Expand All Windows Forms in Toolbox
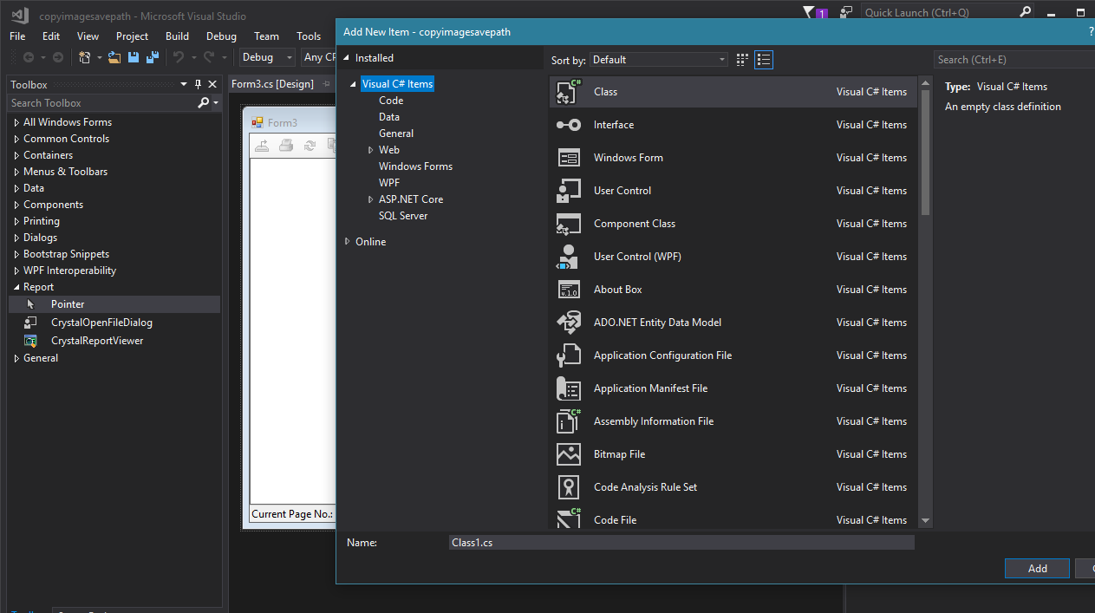 tap(16, 122)
